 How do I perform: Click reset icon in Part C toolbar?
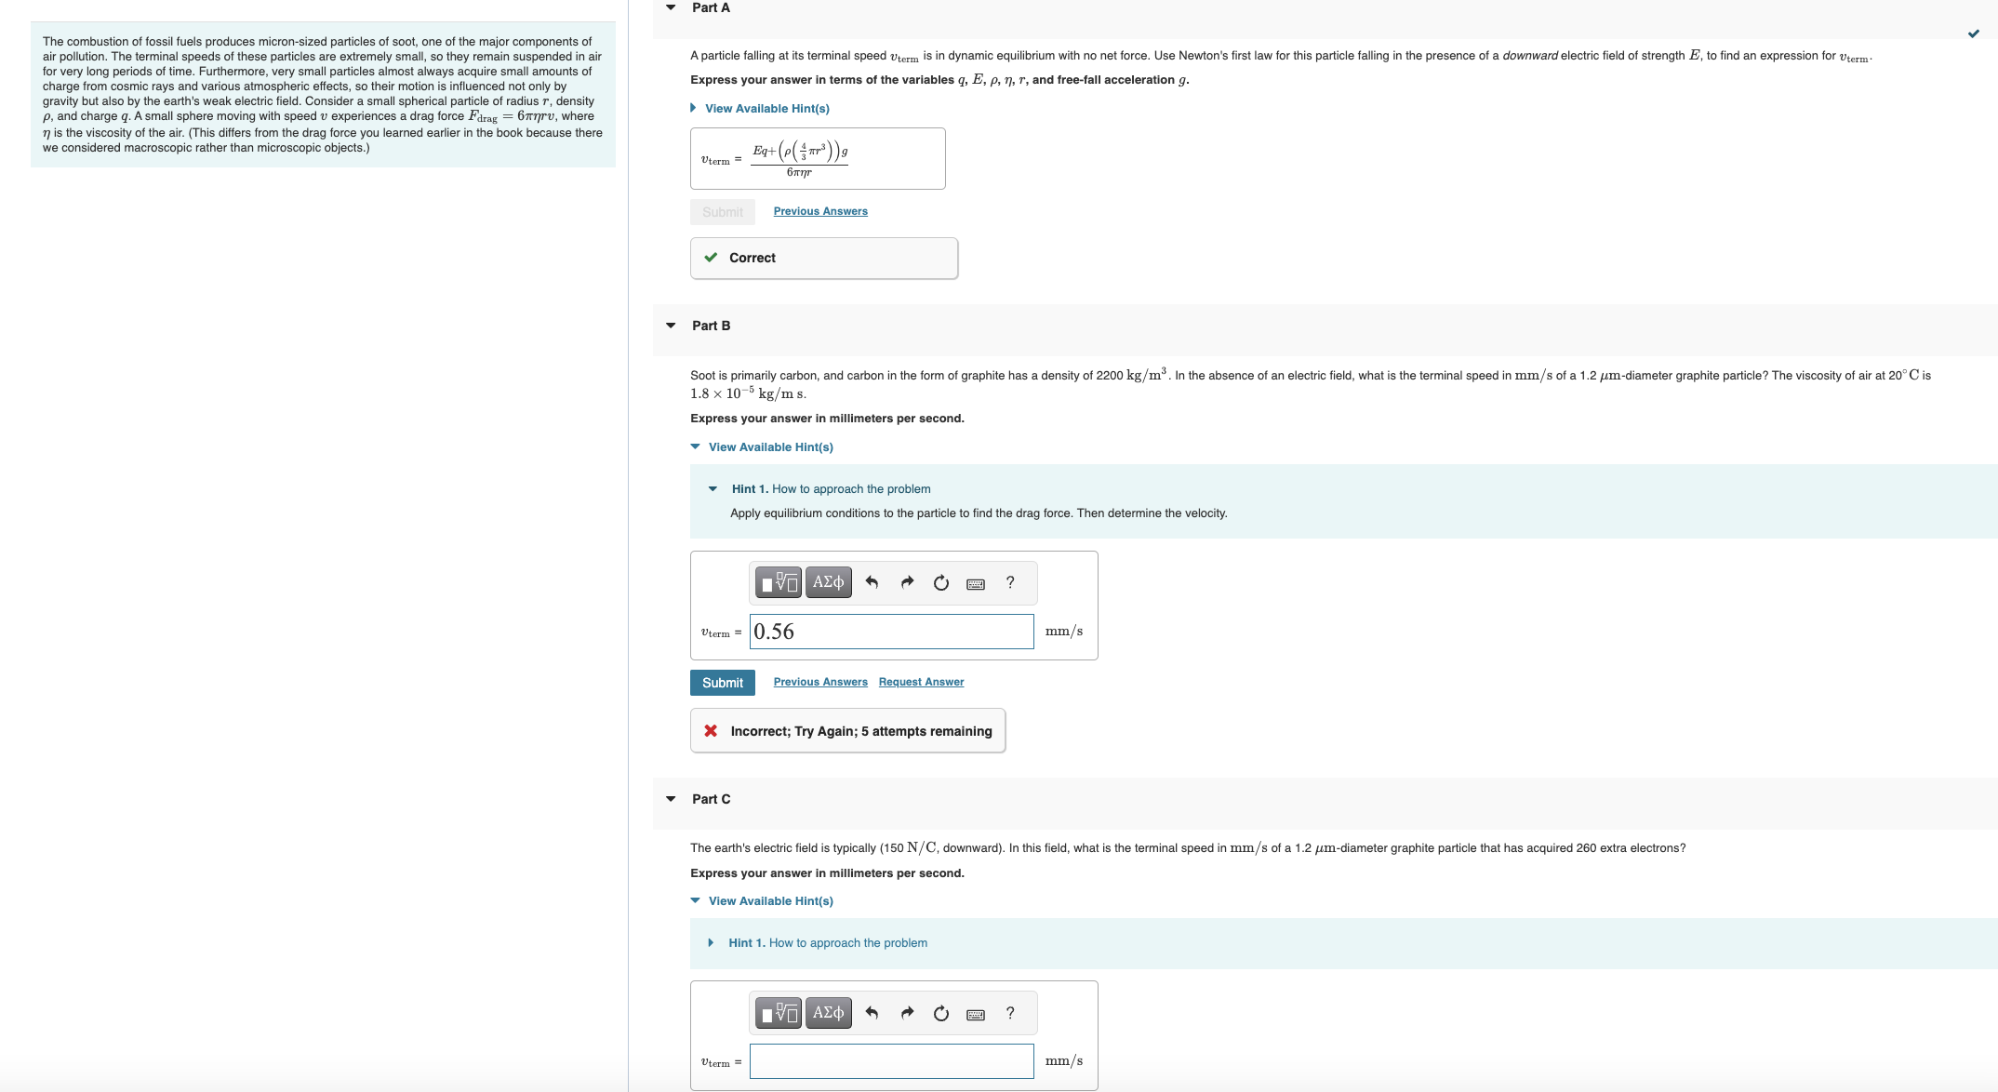pyautogui.click(x=941, y=1013)
